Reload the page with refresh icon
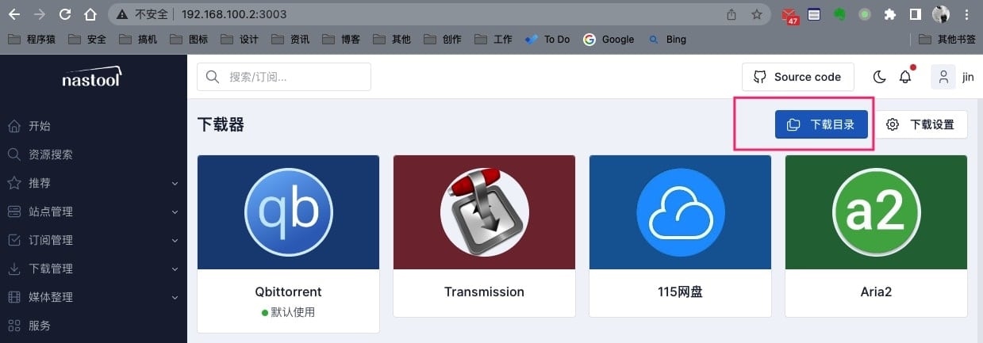 (x=66, y=14)
